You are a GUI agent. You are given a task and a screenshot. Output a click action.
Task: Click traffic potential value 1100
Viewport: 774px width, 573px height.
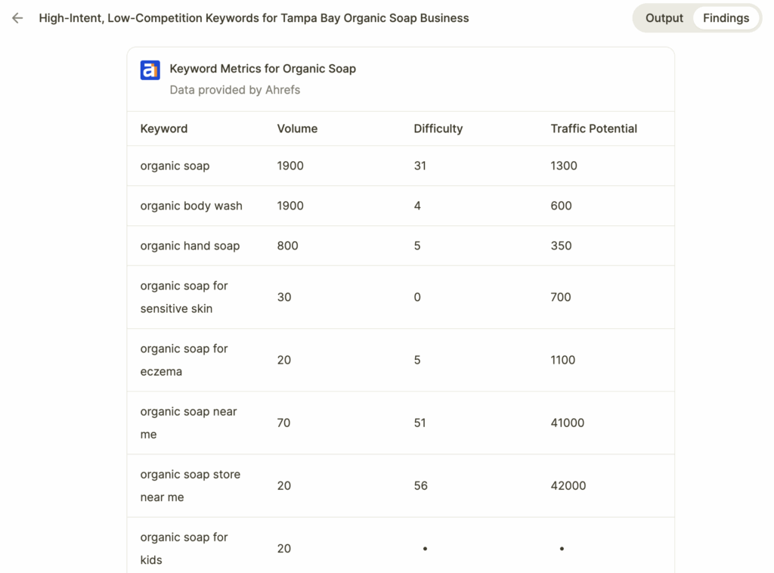coord(562,360)
